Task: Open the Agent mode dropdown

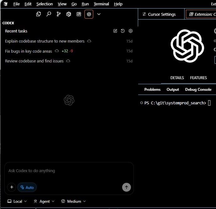Action: click(x=44, y=201)
